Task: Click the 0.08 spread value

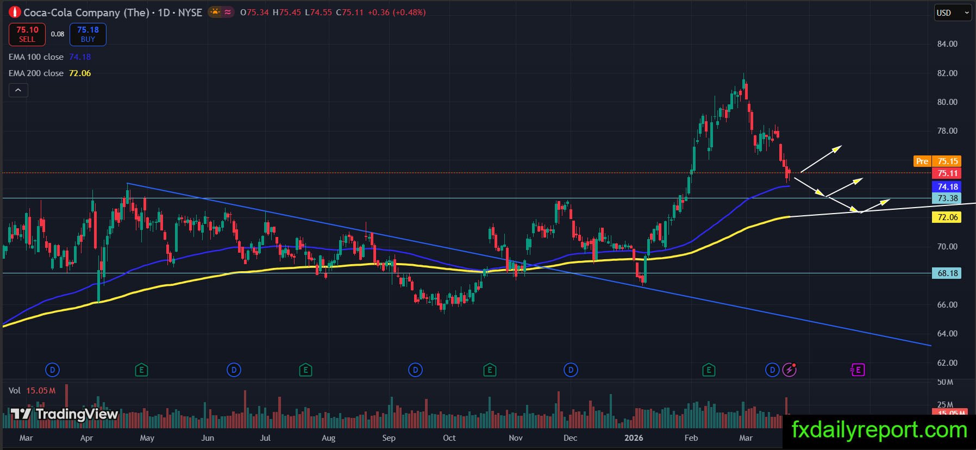Action: tap(58, 34)
